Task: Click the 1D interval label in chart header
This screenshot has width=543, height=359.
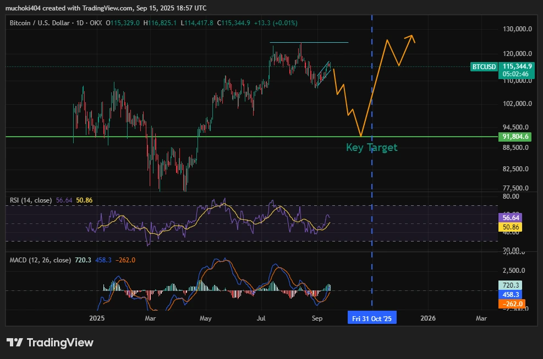Action: pos(80,23)
